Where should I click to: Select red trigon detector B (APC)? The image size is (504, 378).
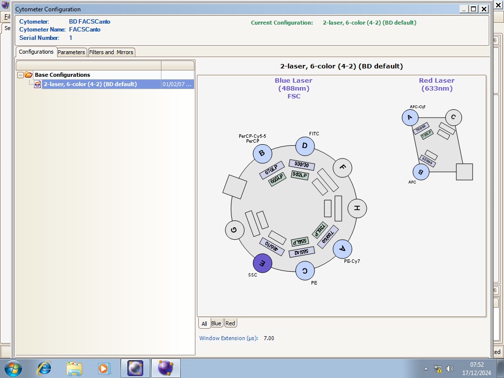420,172
